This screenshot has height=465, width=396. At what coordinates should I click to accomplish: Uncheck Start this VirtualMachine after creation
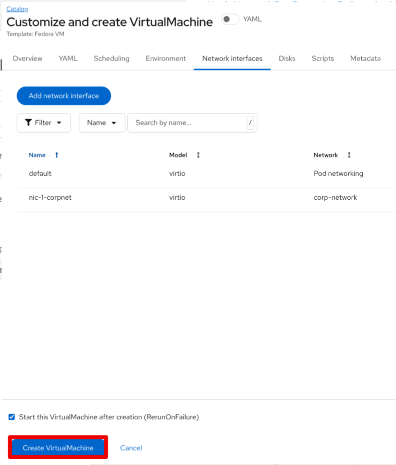[12, 417]
